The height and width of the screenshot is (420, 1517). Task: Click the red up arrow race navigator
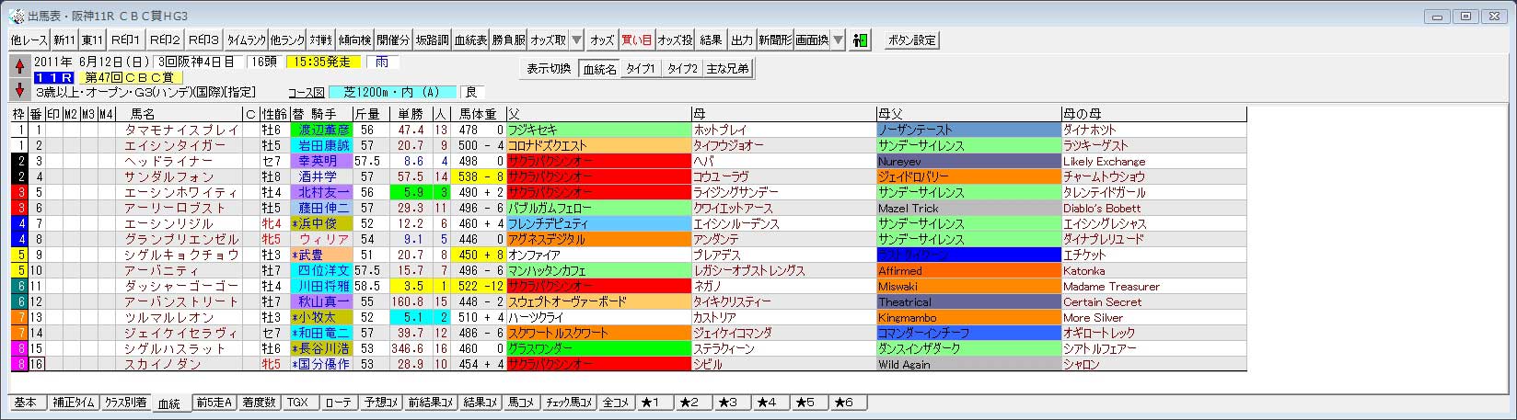coord(18,65)
